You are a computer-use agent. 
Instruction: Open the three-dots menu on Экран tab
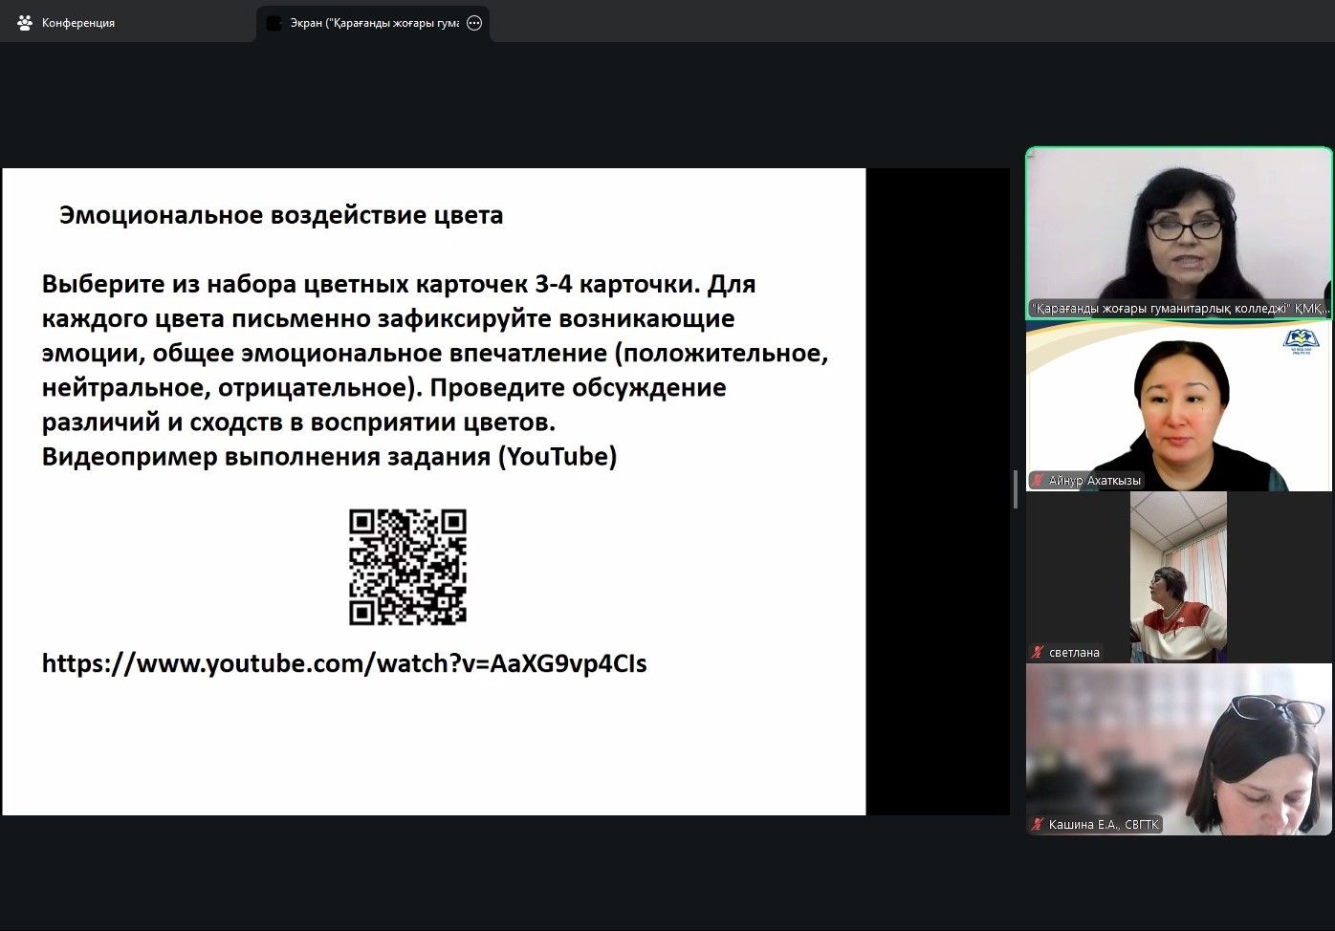(474, 23)
